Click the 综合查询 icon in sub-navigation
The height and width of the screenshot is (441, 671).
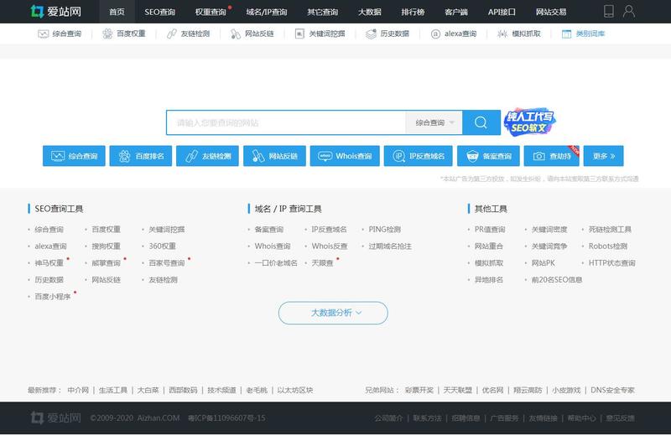[x=44, y=34]
